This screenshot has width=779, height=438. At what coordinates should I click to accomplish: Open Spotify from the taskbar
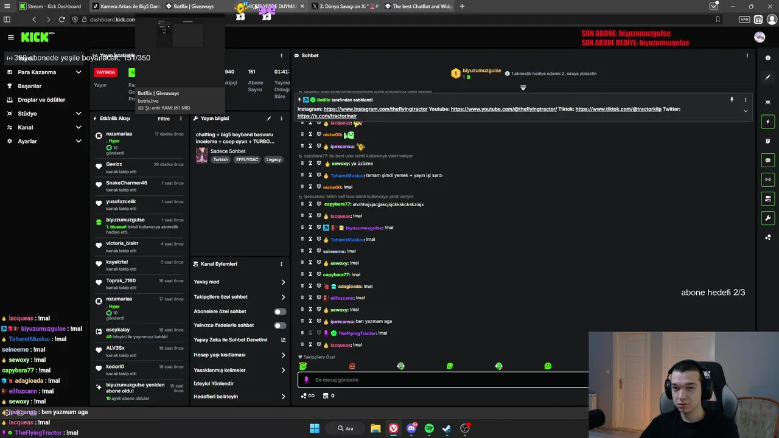coord(429,428)
